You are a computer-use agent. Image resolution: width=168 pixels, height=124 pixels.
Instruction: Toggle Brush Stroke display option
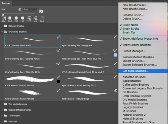[x=131, y=29]
